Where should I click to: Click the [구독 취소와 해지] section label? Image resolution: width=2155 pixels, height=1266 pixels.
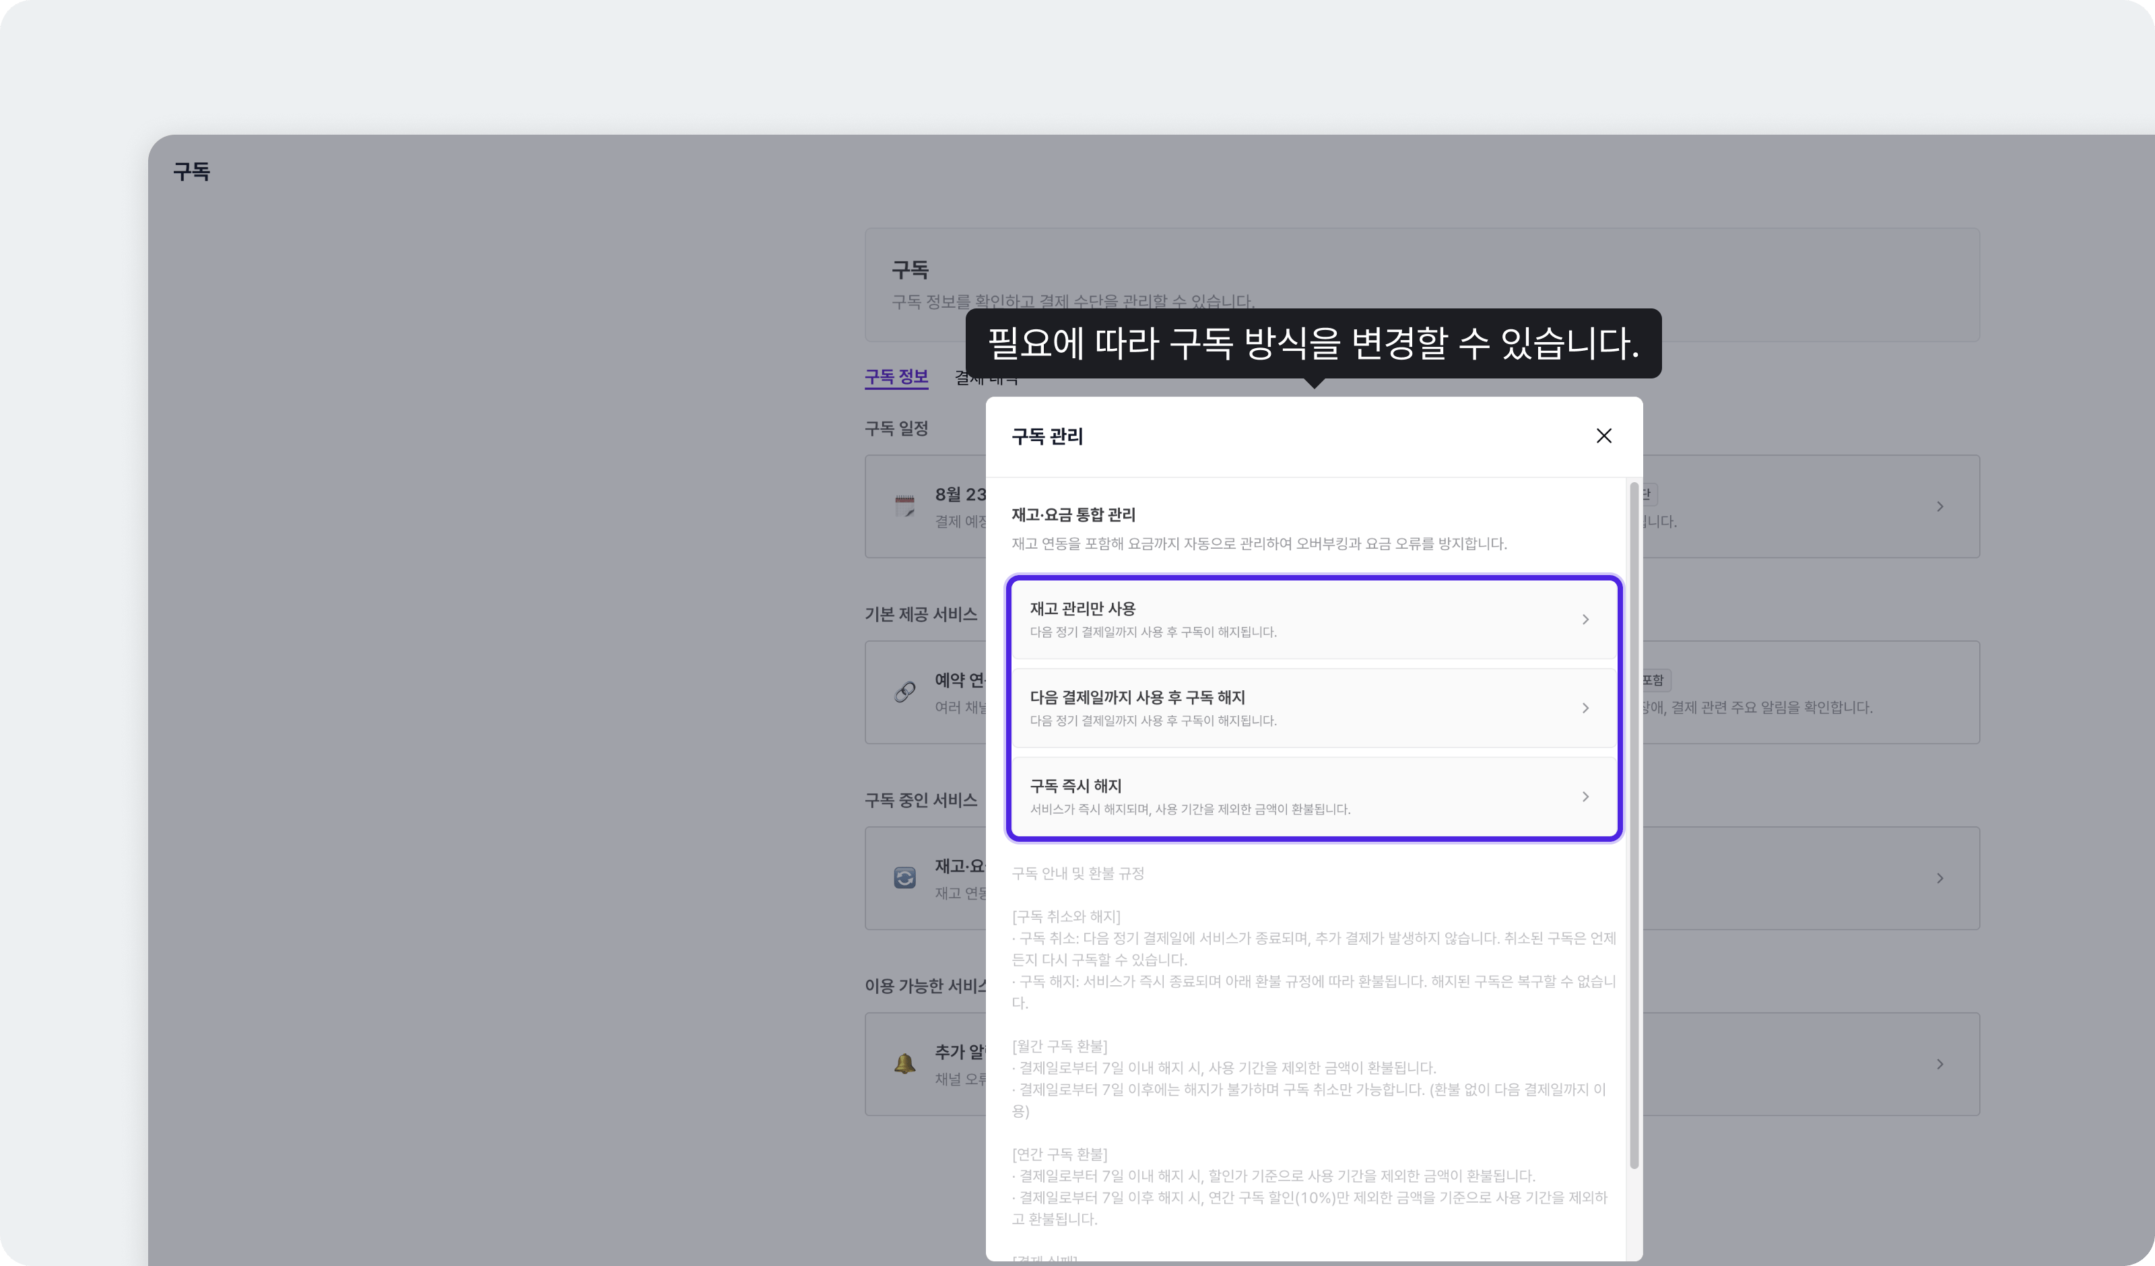pyautogui.click(x=1065, y=916)
